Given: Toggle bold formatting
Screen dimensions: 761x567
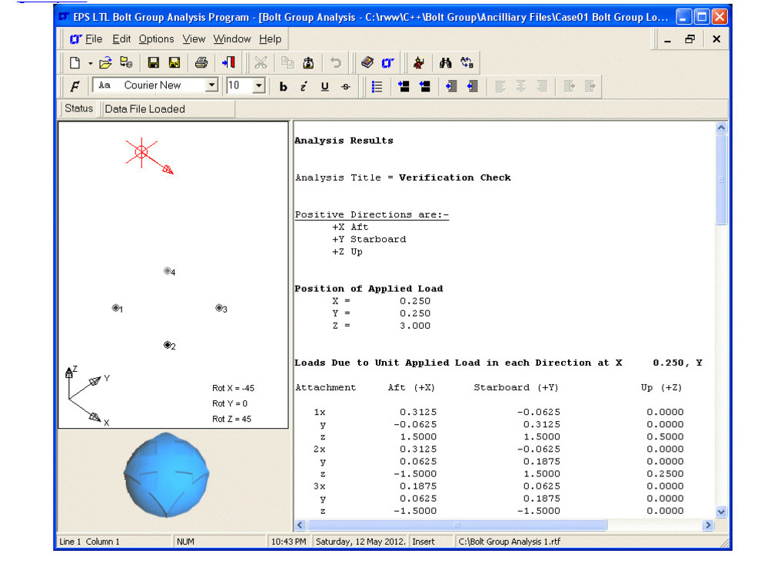Looking at the screenshot, I should coord(283,86).
